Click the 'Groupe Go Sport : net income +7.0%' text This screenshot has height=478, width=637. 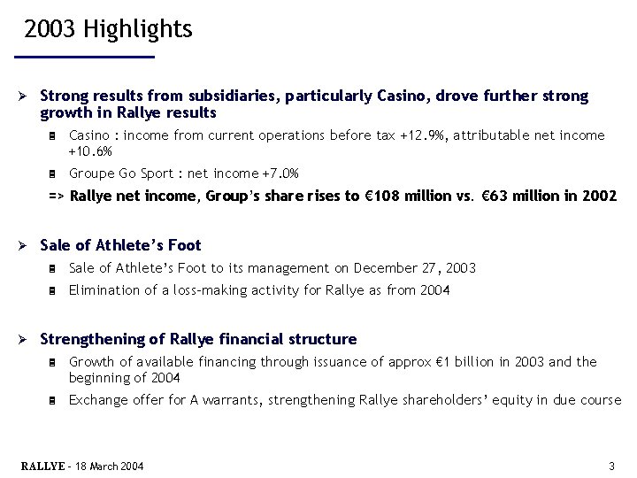pos(184,173)
